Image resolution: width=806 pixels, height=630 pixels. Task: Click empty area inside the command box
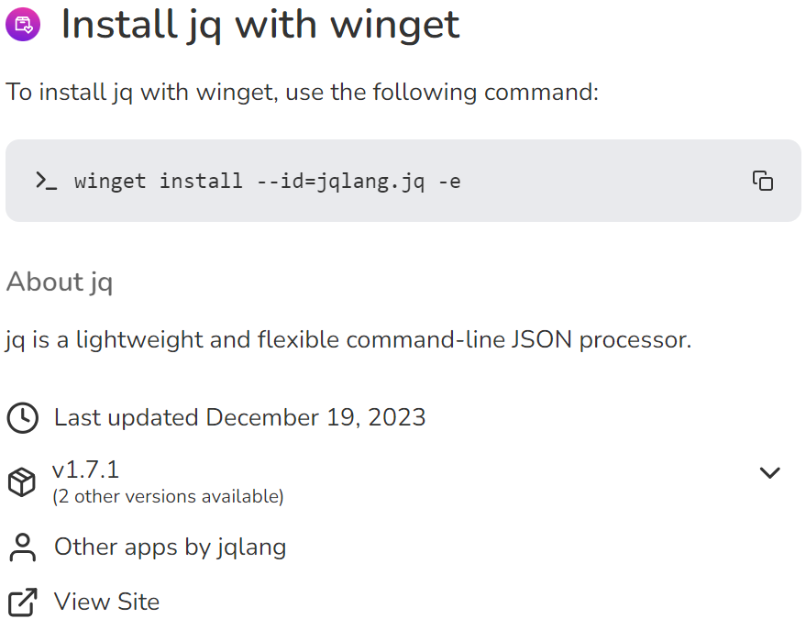pos(605,181)
